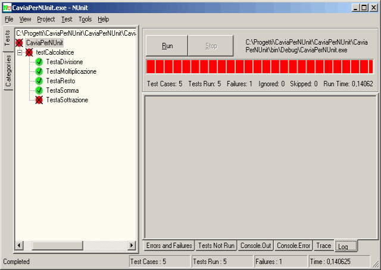Open the Console.Error tab
This screenshot has width=381, height=270.
pos(293,246)
